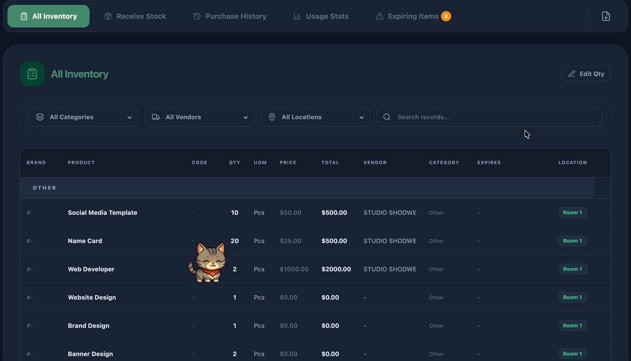The image size is (631, 361).
Task: Click the EXPIRES column header
Action: [489, 163]
